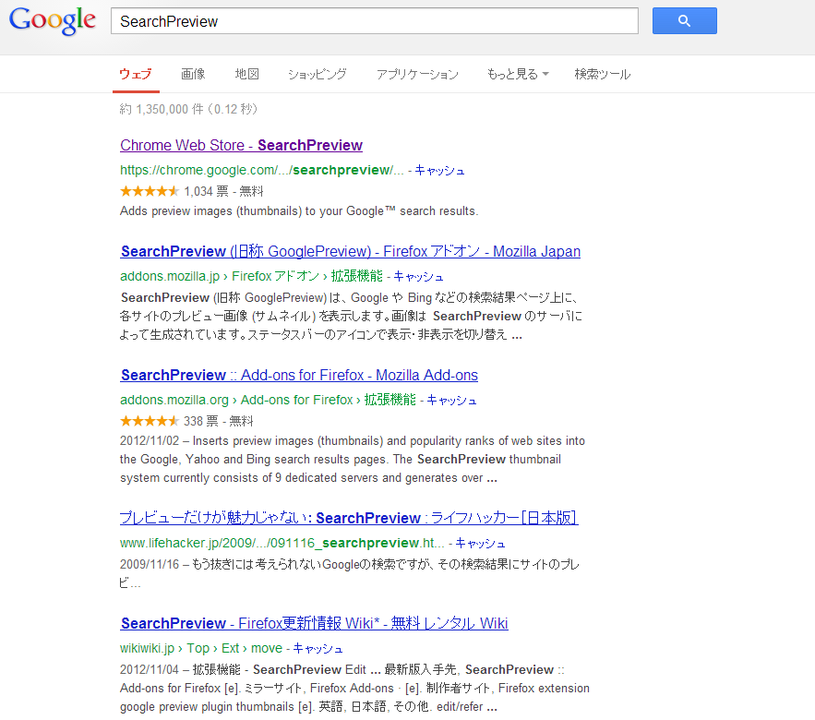
Task: Select the ウェブ tab
Action: (x=136, y=75)
